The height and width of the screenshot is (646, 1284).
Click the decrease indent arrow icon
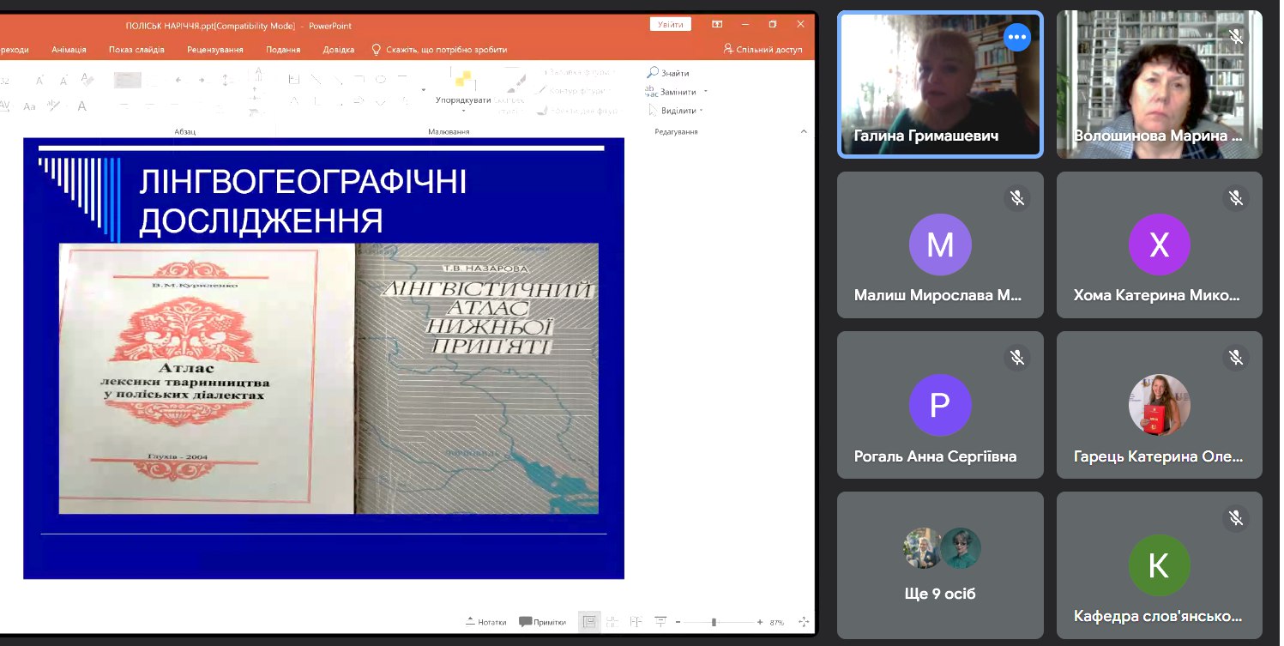(178, 80)
